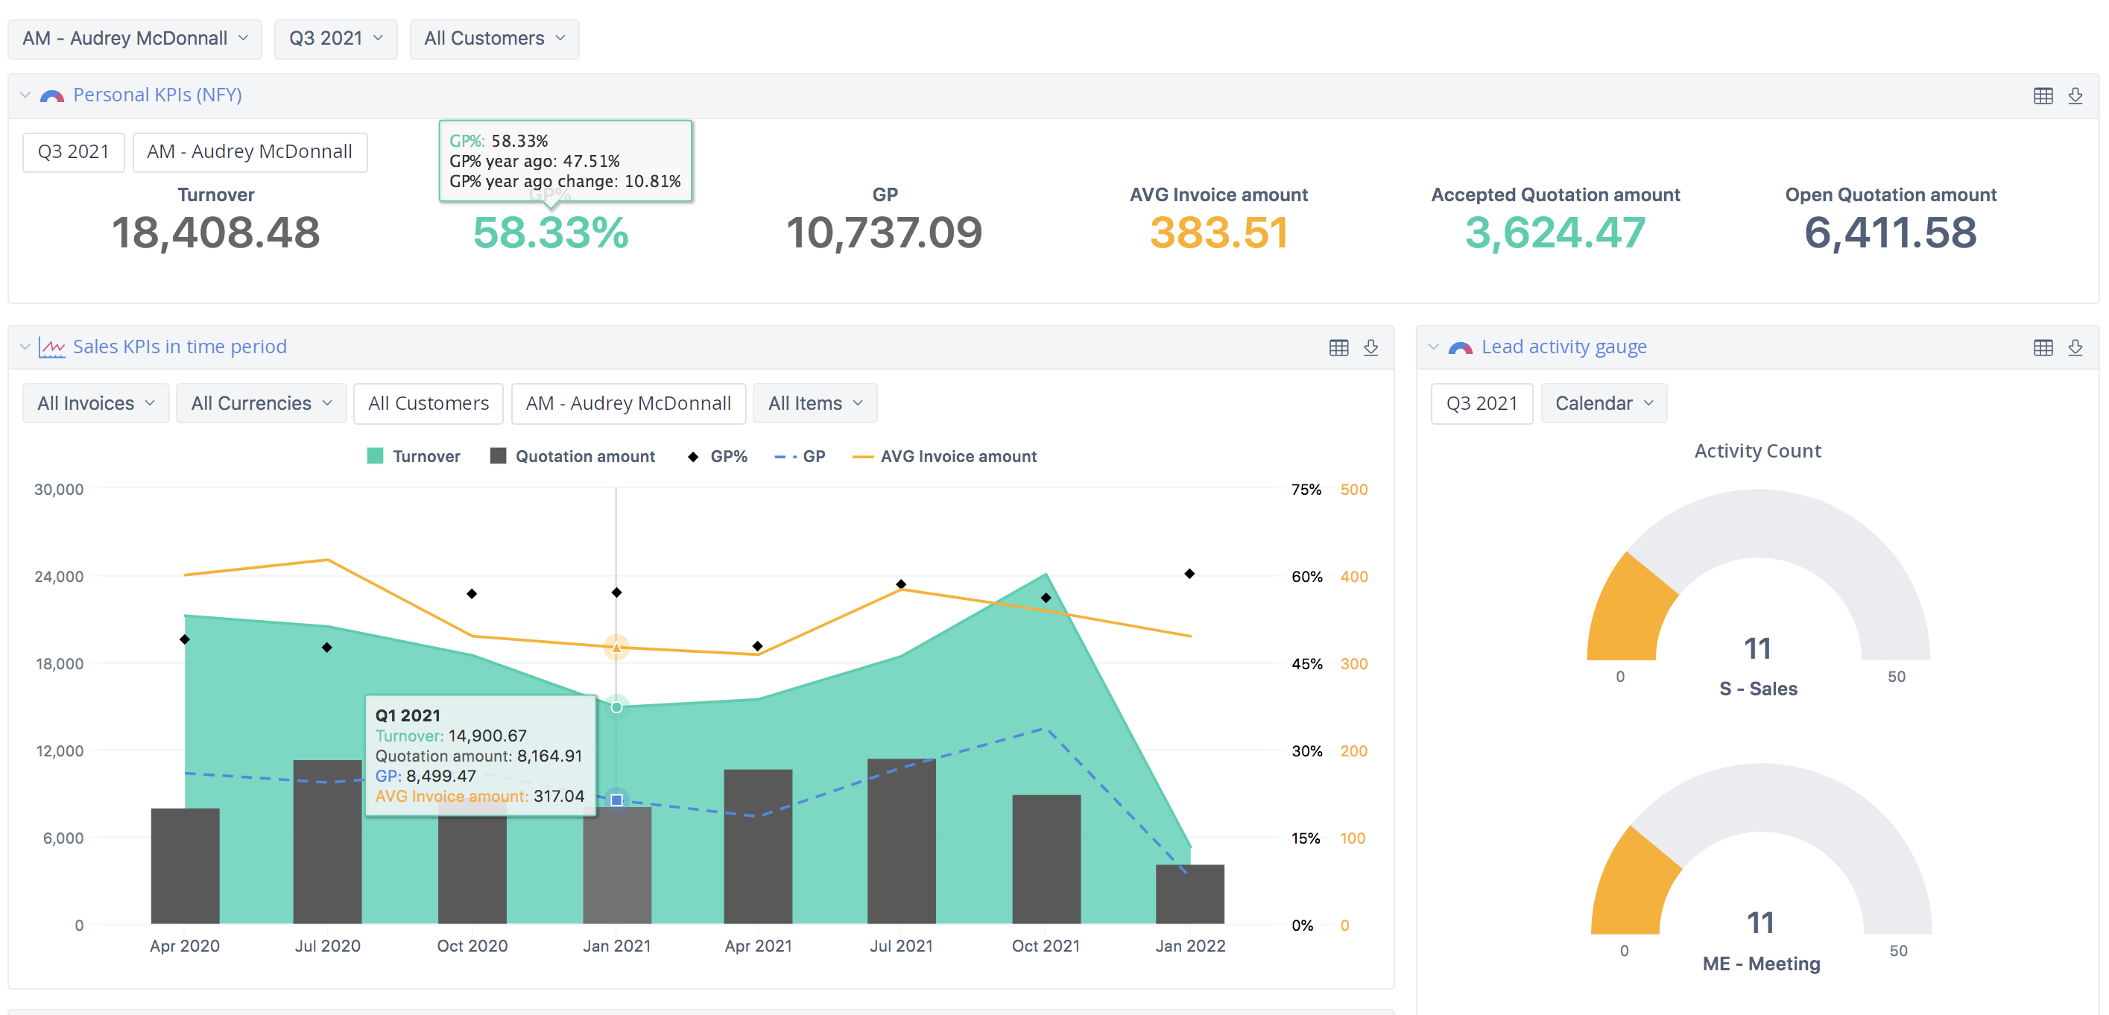
Task: Open table view of Sales KPIs chart
Action: (1338, 348)
